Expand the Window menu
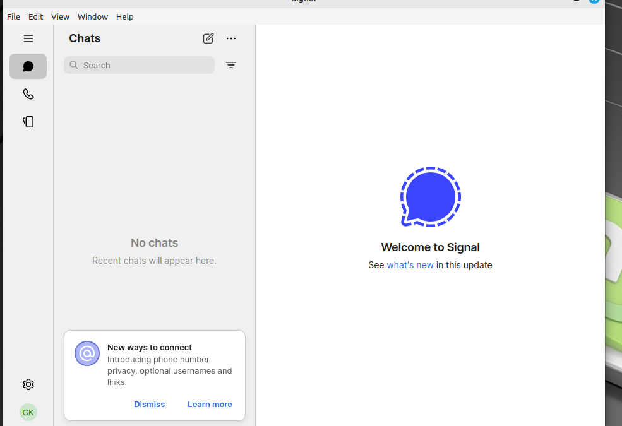The height and width of the screenshot is (426, 622). pos(93,16)
